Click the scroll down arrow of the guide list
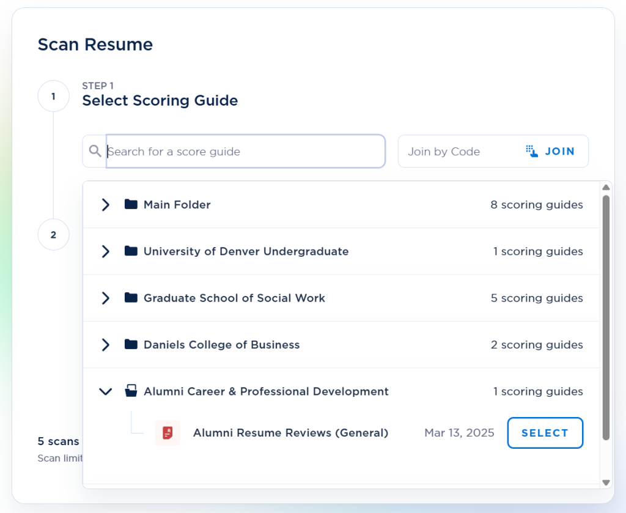This screenshot has height=513, width=626. click(x=606, y=482)
